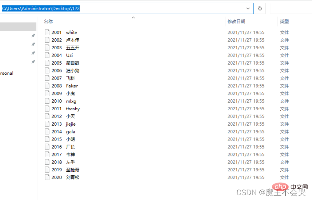Select file name 2019 圣枪哥
Viewport: 312px width, 200px height.
pyautogui.click(x=66, y=170)
